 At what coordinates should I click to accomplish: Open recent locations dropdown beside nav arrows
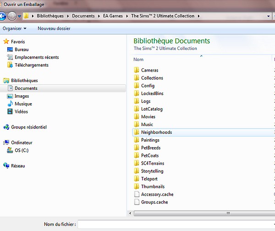pyautogui.click(x=19, y=16)
